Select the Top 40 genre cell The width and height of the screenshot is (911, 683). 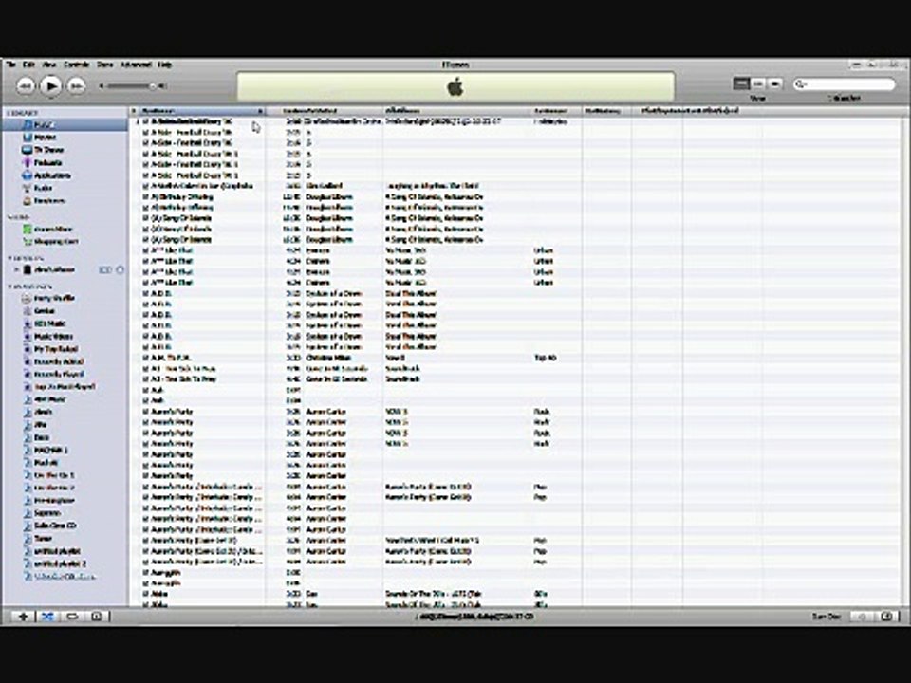tap(545, 358)
